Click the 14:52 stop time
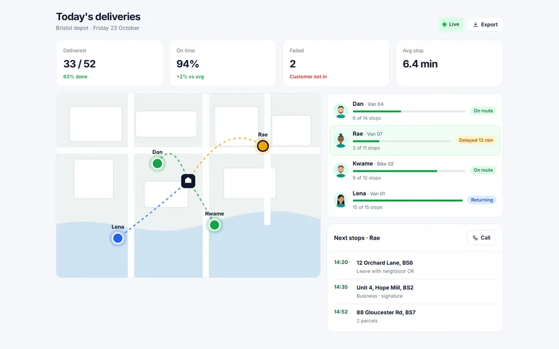 point(341,312)
